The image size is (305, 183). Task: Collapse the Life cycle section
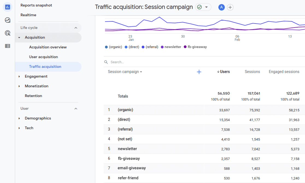(76, 28)
